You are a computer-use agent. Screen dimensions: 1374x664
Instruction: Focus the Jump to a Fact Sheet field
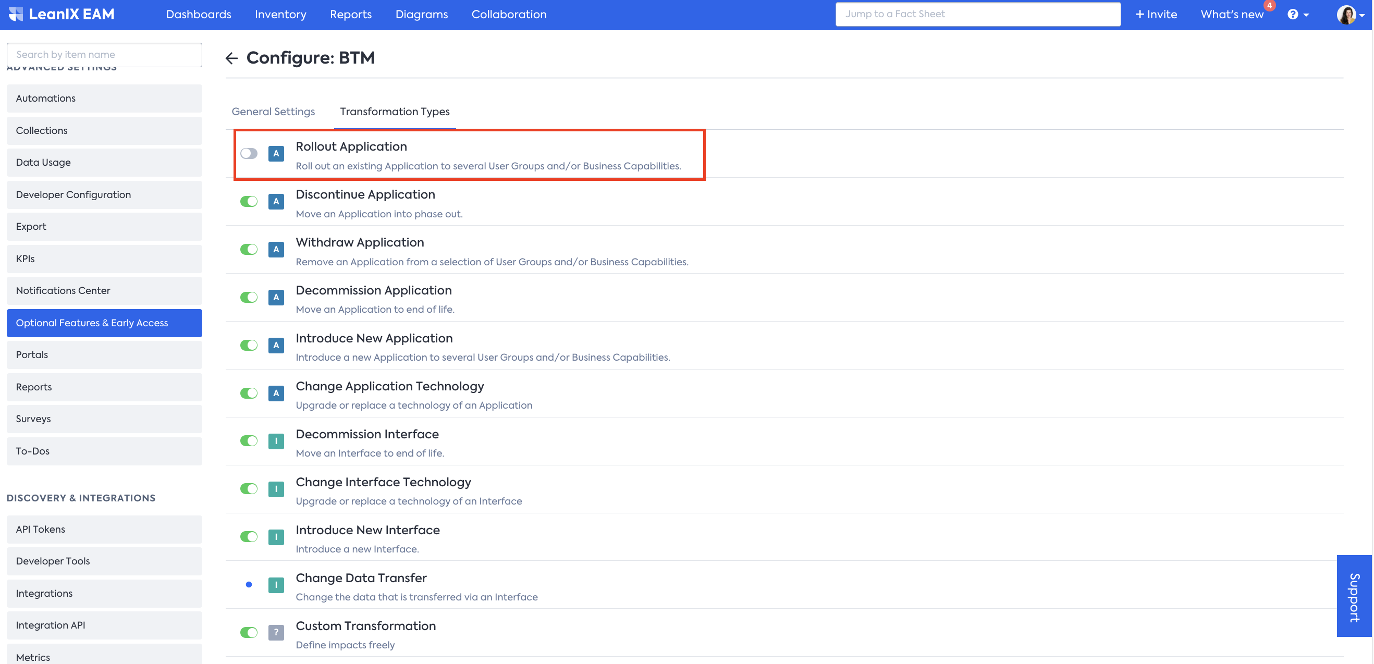pyautogui.click(x=977, y=15)
